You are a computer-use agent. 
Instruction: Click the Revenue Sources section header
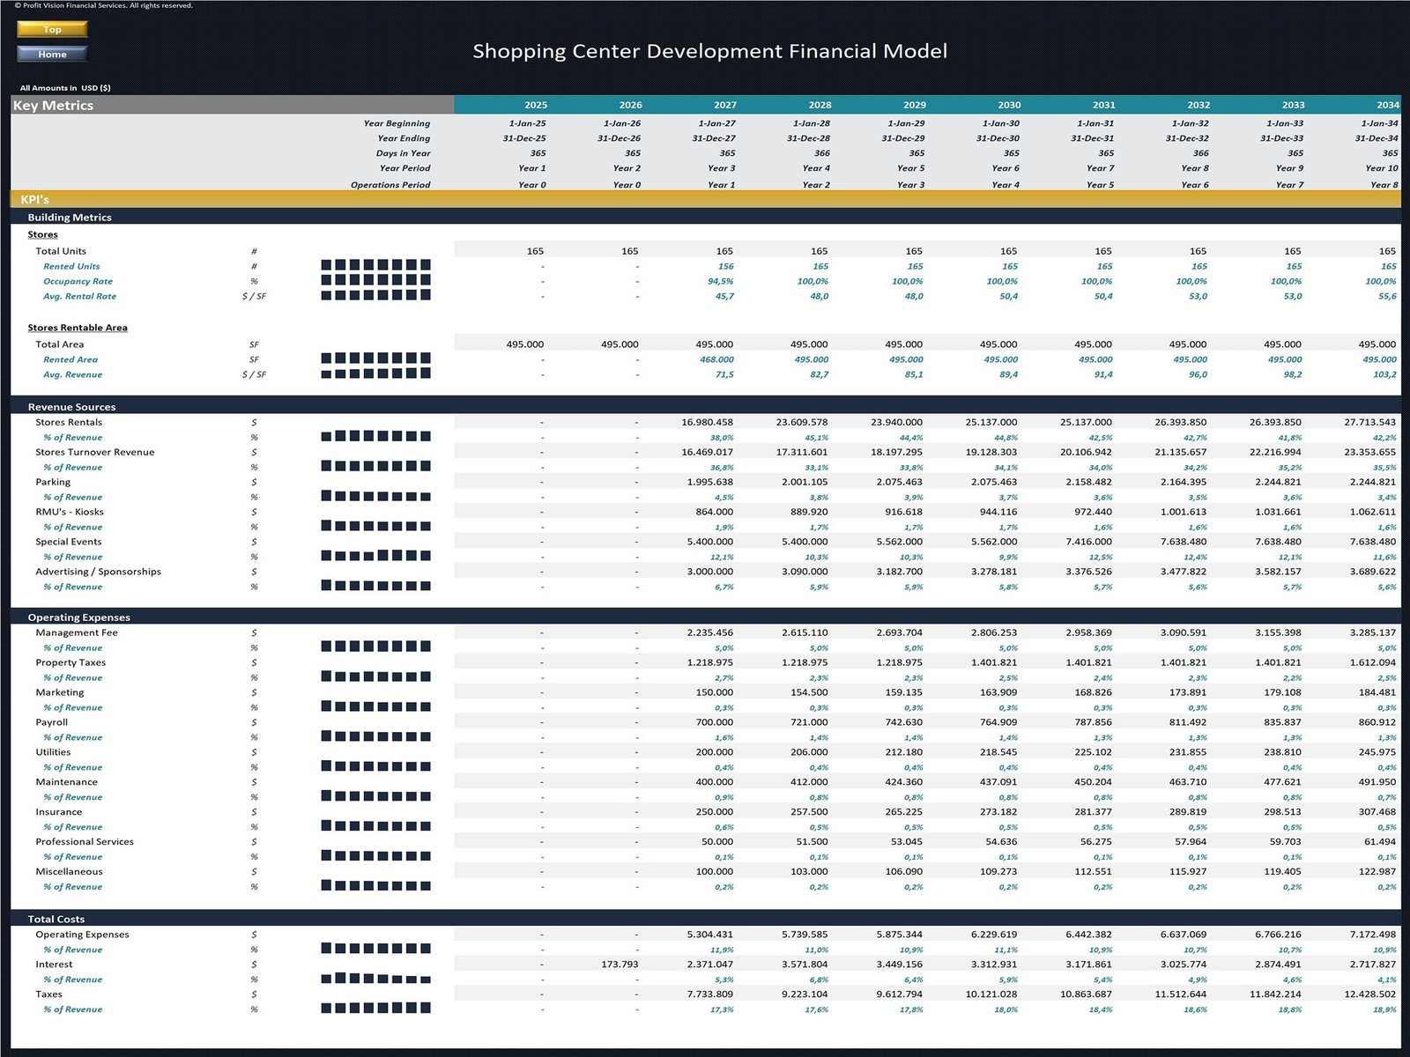(71, 407)
